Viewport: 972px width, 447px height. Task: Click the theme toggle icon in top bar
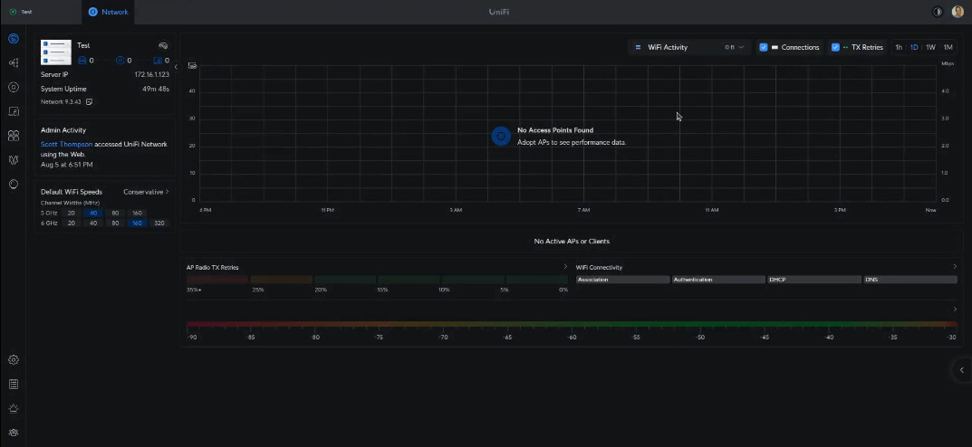click(938, 12)
